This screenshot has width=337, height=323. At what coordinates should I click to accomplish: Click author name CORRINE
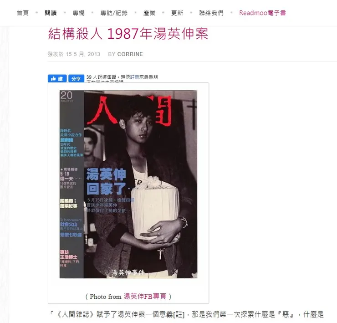[130, 54]
